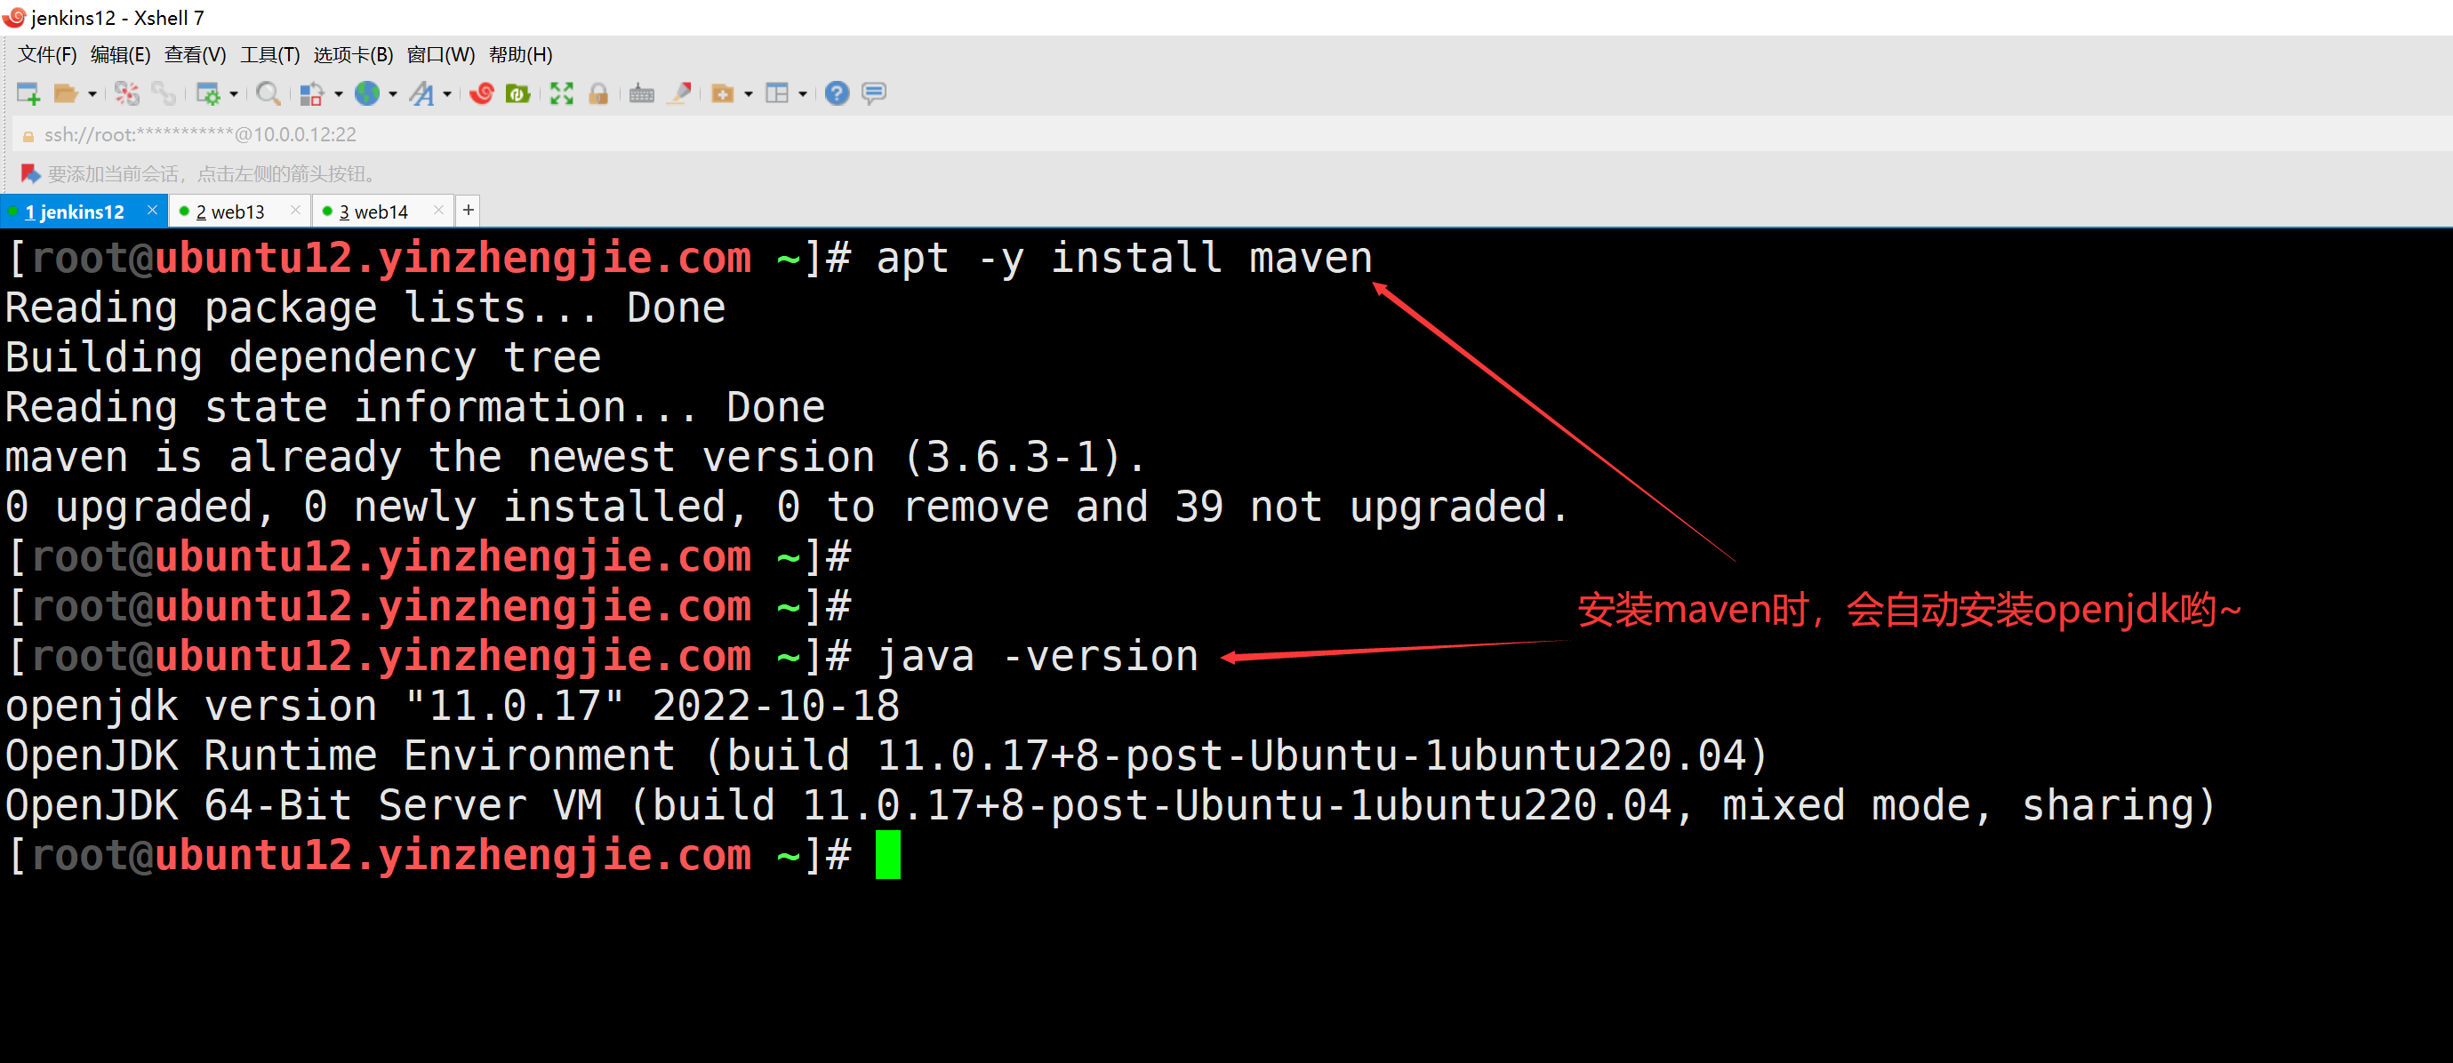Viewport: 2453px width, 1063px height.
Task: Launch Xftp from the green toolbar icon
Action: (x=517, y=93)
